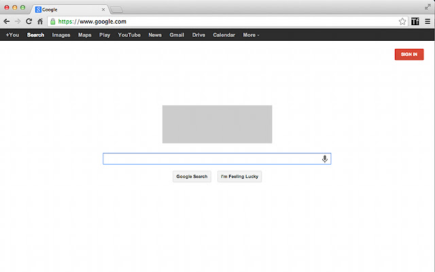Open a new tab

[116, 10]
